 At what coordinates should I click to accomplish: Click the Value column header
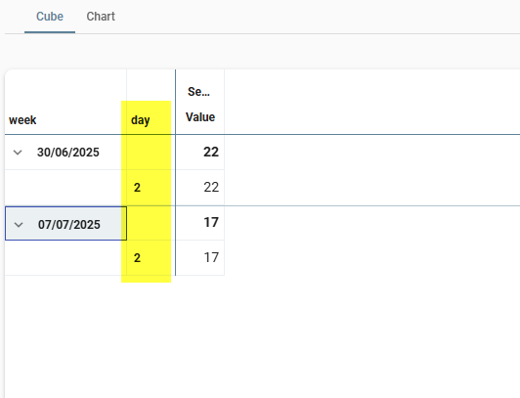click(200, 117)
